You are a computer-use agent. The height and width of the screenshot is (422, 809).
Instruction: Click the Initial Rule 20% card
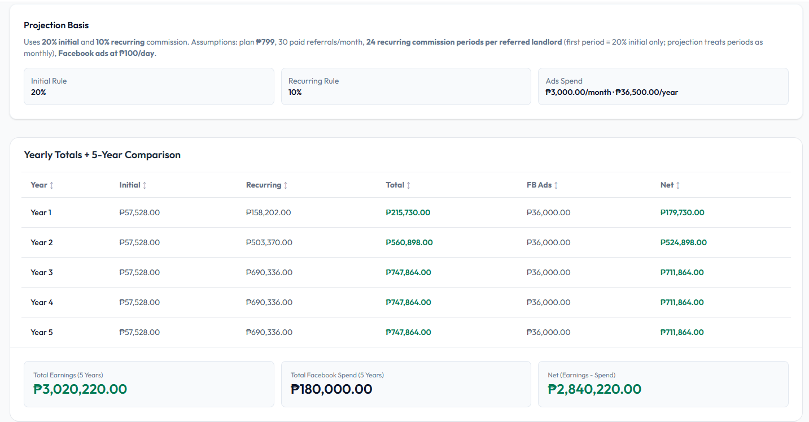148,86
